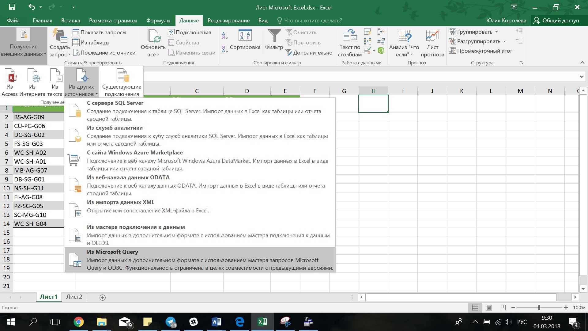
Task: Choose Windows Azure Marketplace option
Action: (200, 160)
